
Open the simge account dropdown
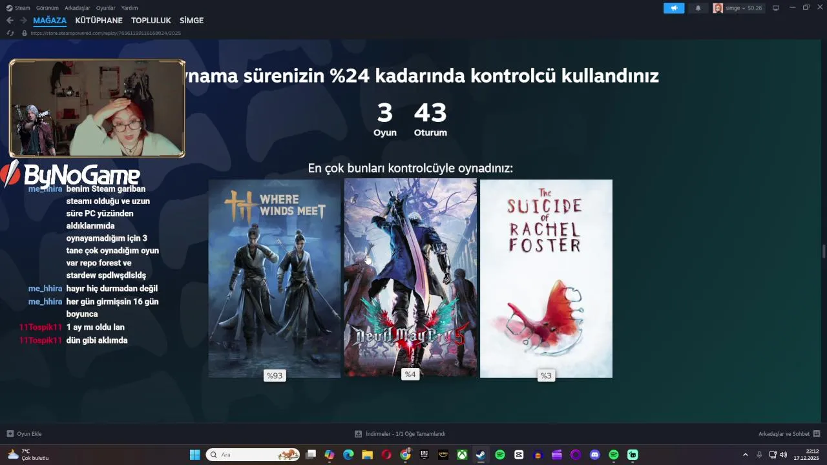[744, 8]
